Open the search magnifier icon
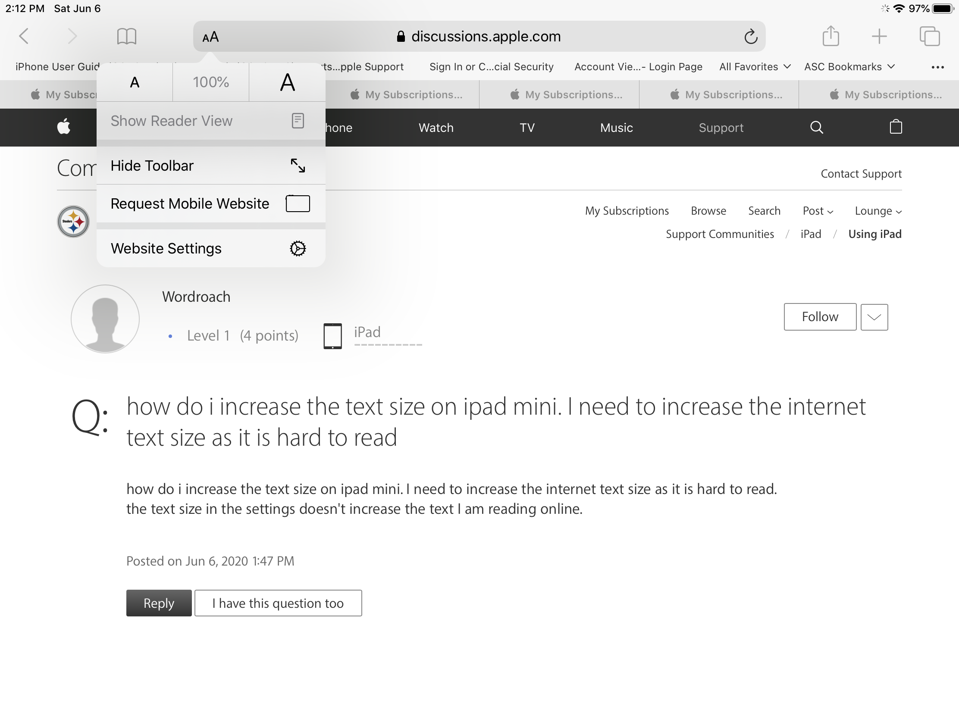The height and width of the screenshot is (719, 959). 816,127
